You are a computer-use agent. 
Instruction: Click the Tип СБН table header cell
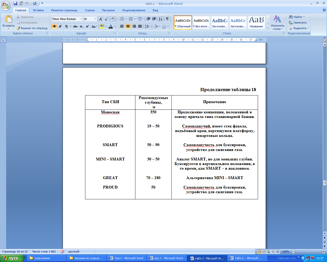click(110, 102)
